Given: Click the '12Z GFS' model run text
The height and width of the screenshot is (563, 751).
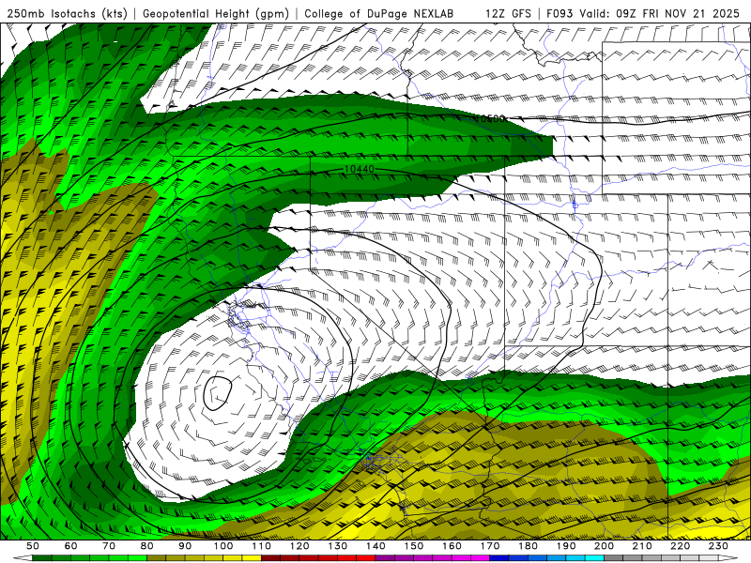Looking at the screenshot, I should (508, 13).
